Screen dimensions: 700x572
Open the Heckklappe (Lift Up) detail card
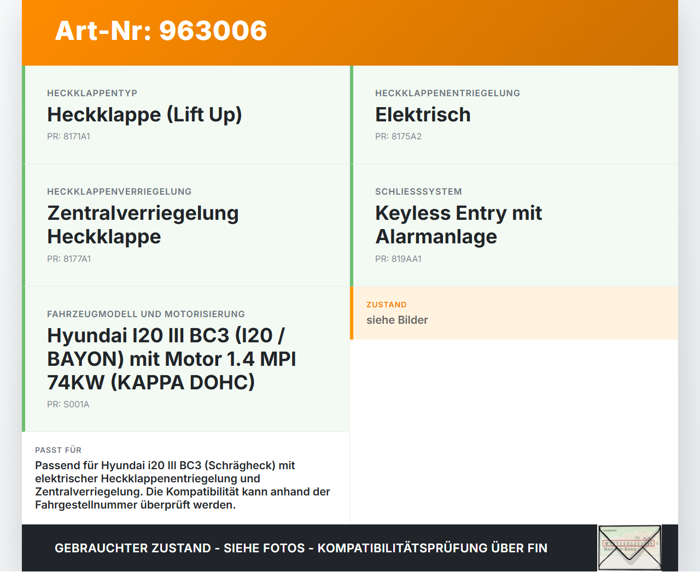(x=186, y=115)
